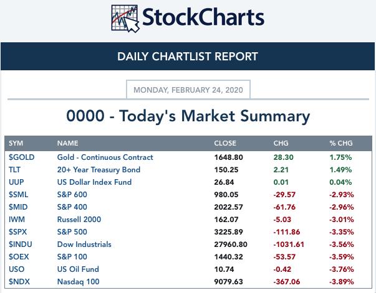376x293 pixels.
Task: Select the UUP ticker symbol
Action: point(16,182)
